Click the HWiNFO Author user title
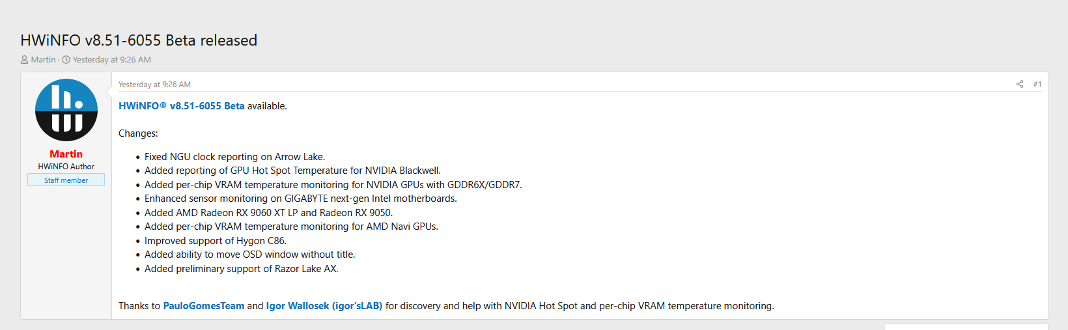1068x330 pixels. point(66,167)
